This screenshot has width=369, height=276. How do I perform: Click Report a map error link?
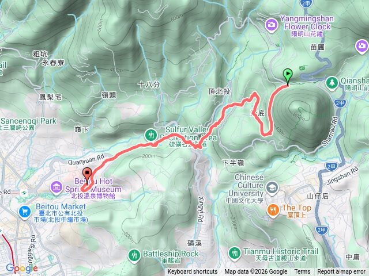tap(341, 272)
